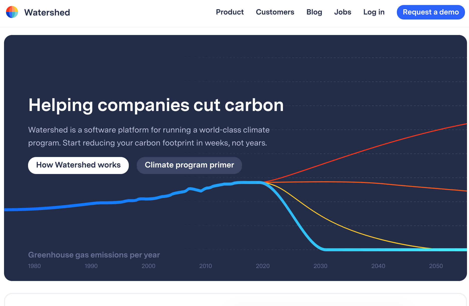
Task: Select the Customers navigation item
Action: [275, 12]
